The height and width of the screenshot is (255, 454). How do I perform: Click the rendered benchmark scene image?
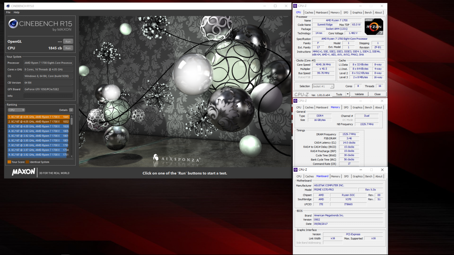(185, 91)
